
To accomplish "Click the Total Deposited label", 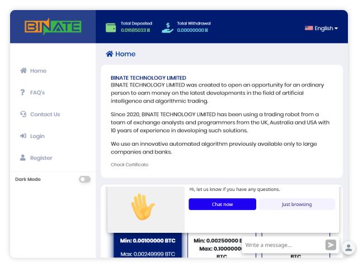I will tap(136, 23).
